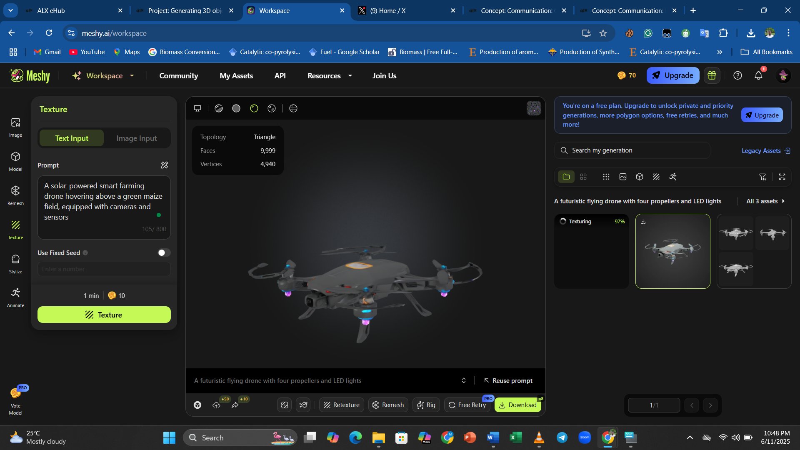Click the prompt magic enhance icon

[x=165, y=165]
